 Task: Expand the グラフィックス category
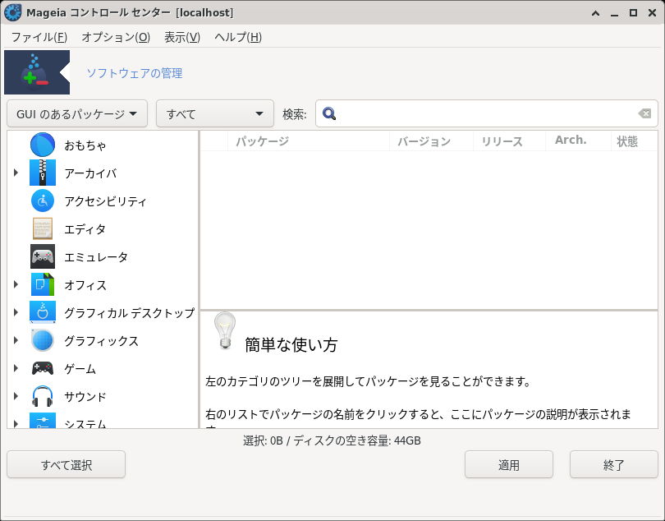coord(16,340)
